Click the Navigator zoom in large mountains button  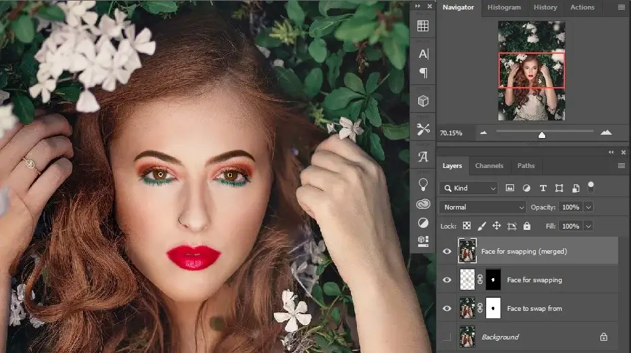tap(606, 133)
